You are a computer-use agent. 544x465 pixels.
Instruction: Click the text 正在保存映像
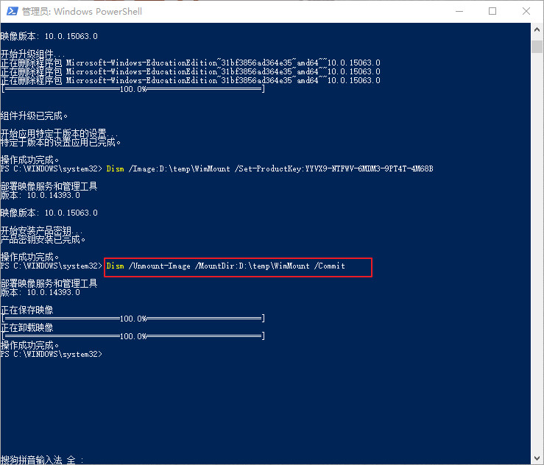tap(27, 310)
